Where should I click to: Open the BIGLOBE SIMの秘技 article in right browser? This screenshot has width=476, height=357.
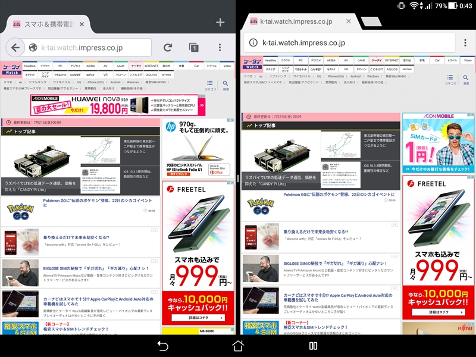[321, 270]
